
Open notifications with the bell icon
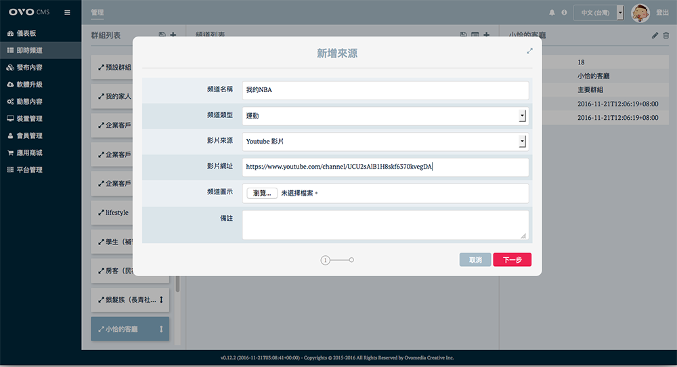point(552,12)
